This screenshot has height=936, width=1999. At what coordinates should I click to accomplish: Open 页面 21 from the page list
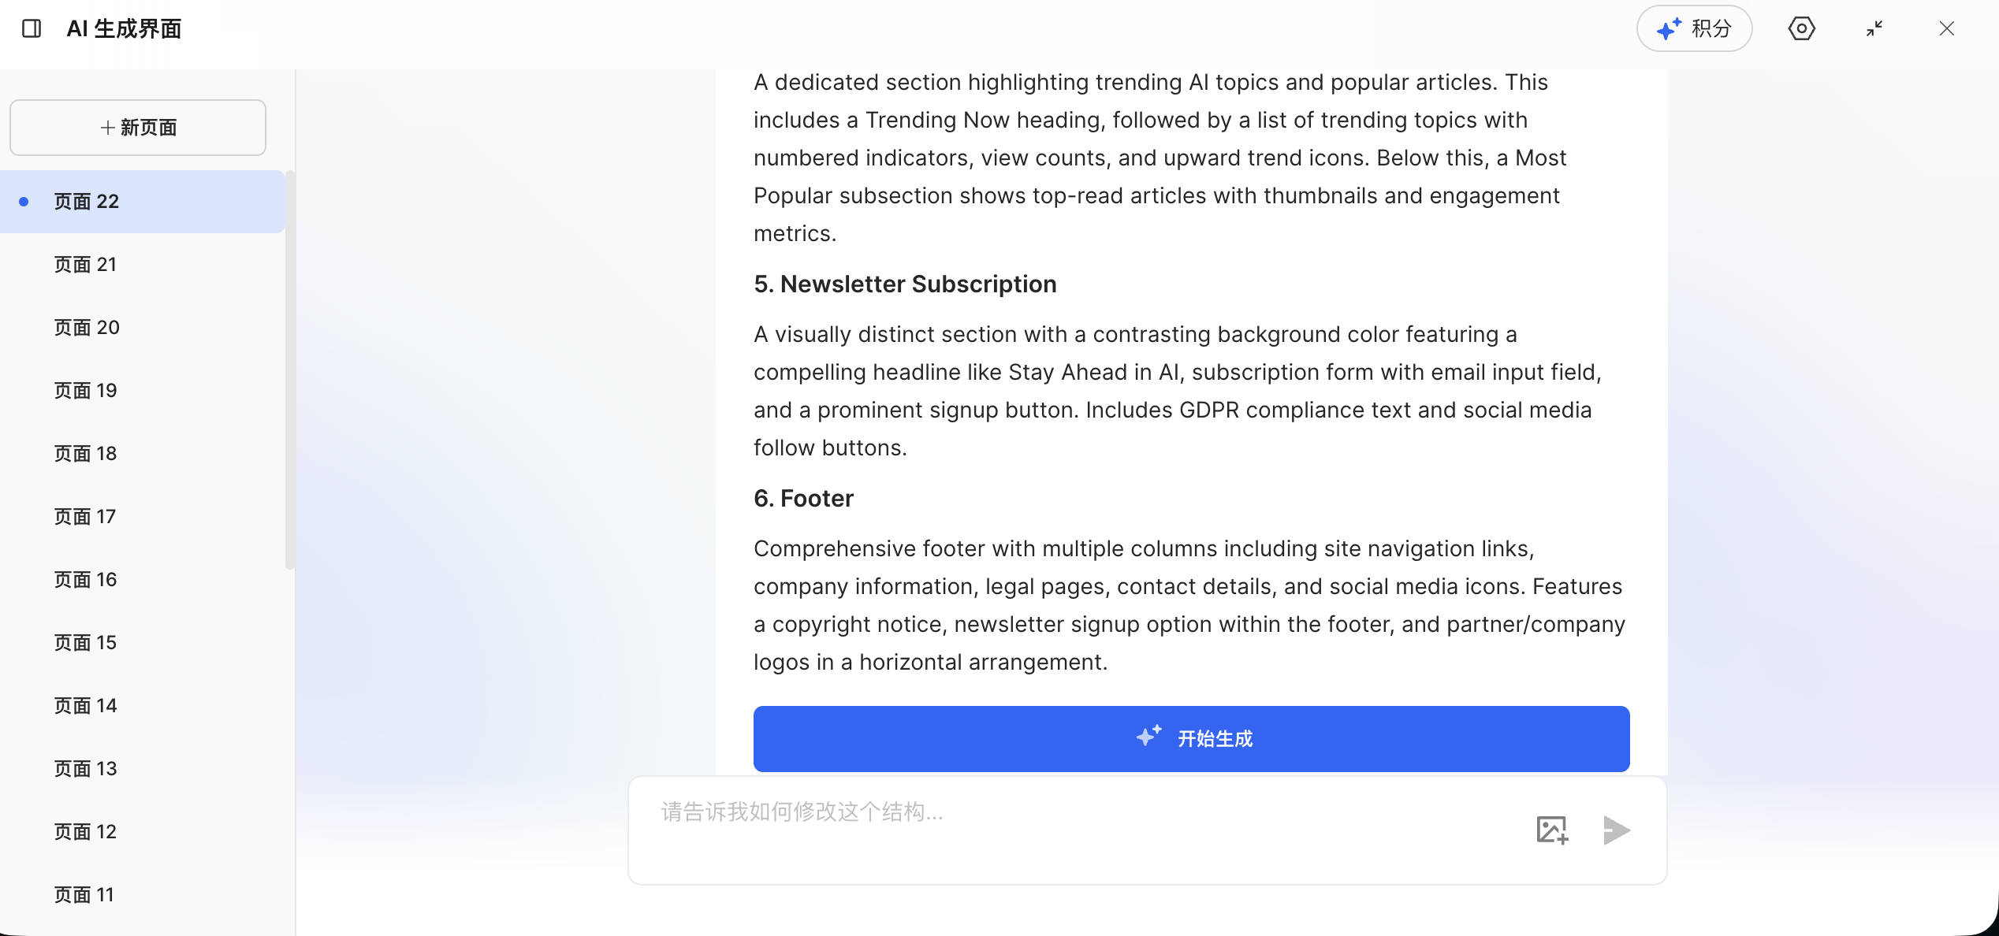click(142, 265)
